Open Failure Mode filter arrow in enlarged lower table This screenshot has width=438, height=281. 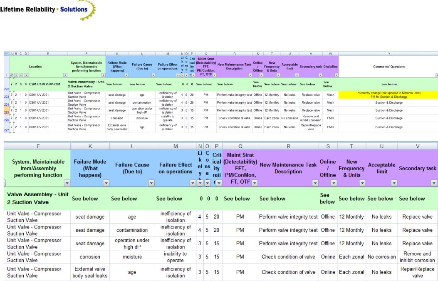click(x=106, y=183)
